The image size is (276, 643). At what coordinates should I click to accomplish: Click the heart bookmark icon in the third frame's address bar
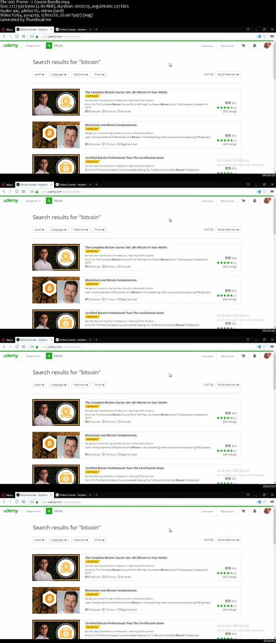265,347
